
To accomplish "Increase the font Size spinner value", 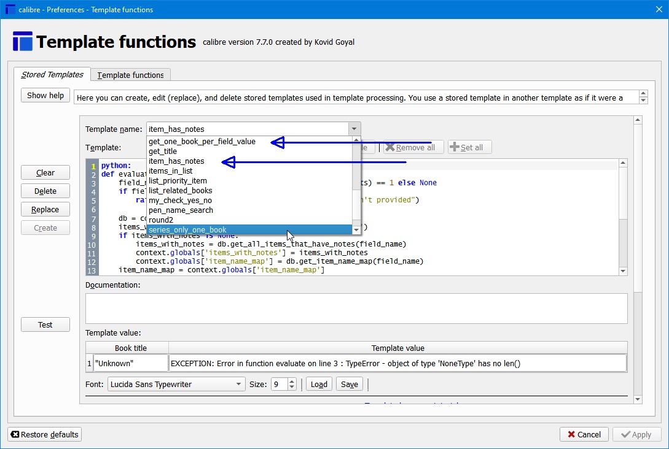I will pos(292,381).
